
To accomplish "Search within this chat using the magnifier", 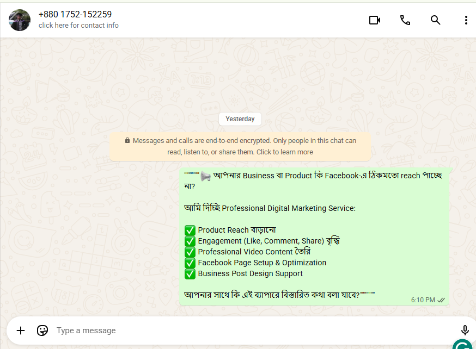I will 435,20.
